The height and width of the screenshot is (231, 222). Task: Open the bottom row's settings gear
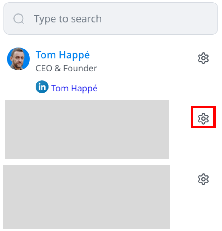click(x=203, y=179)
